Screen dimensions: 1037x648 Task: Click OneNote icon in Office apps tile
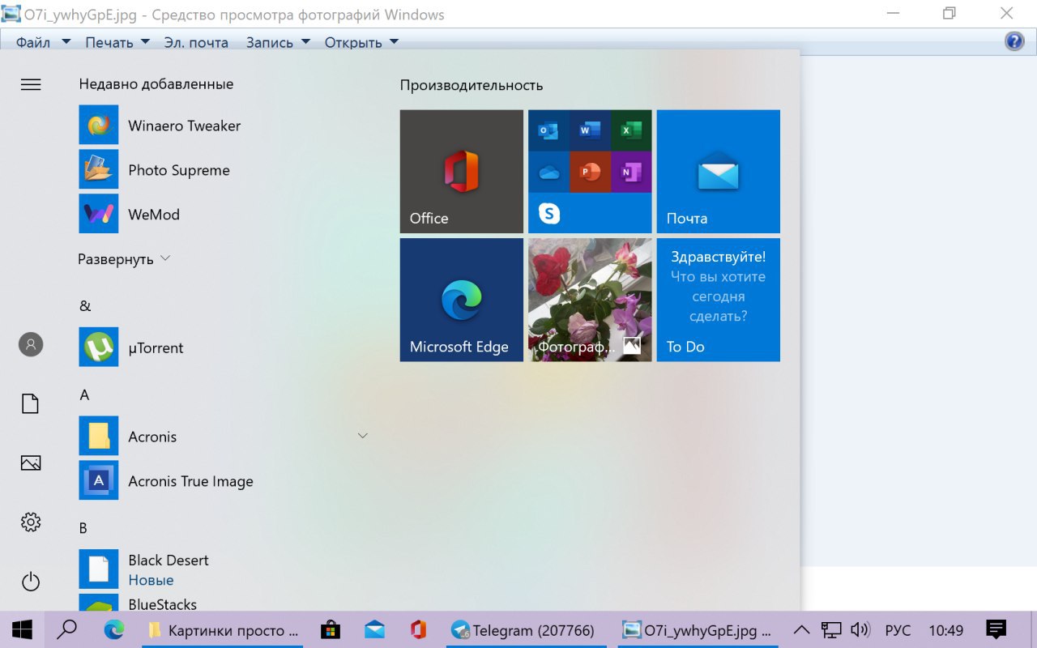[x=631, y=172]
